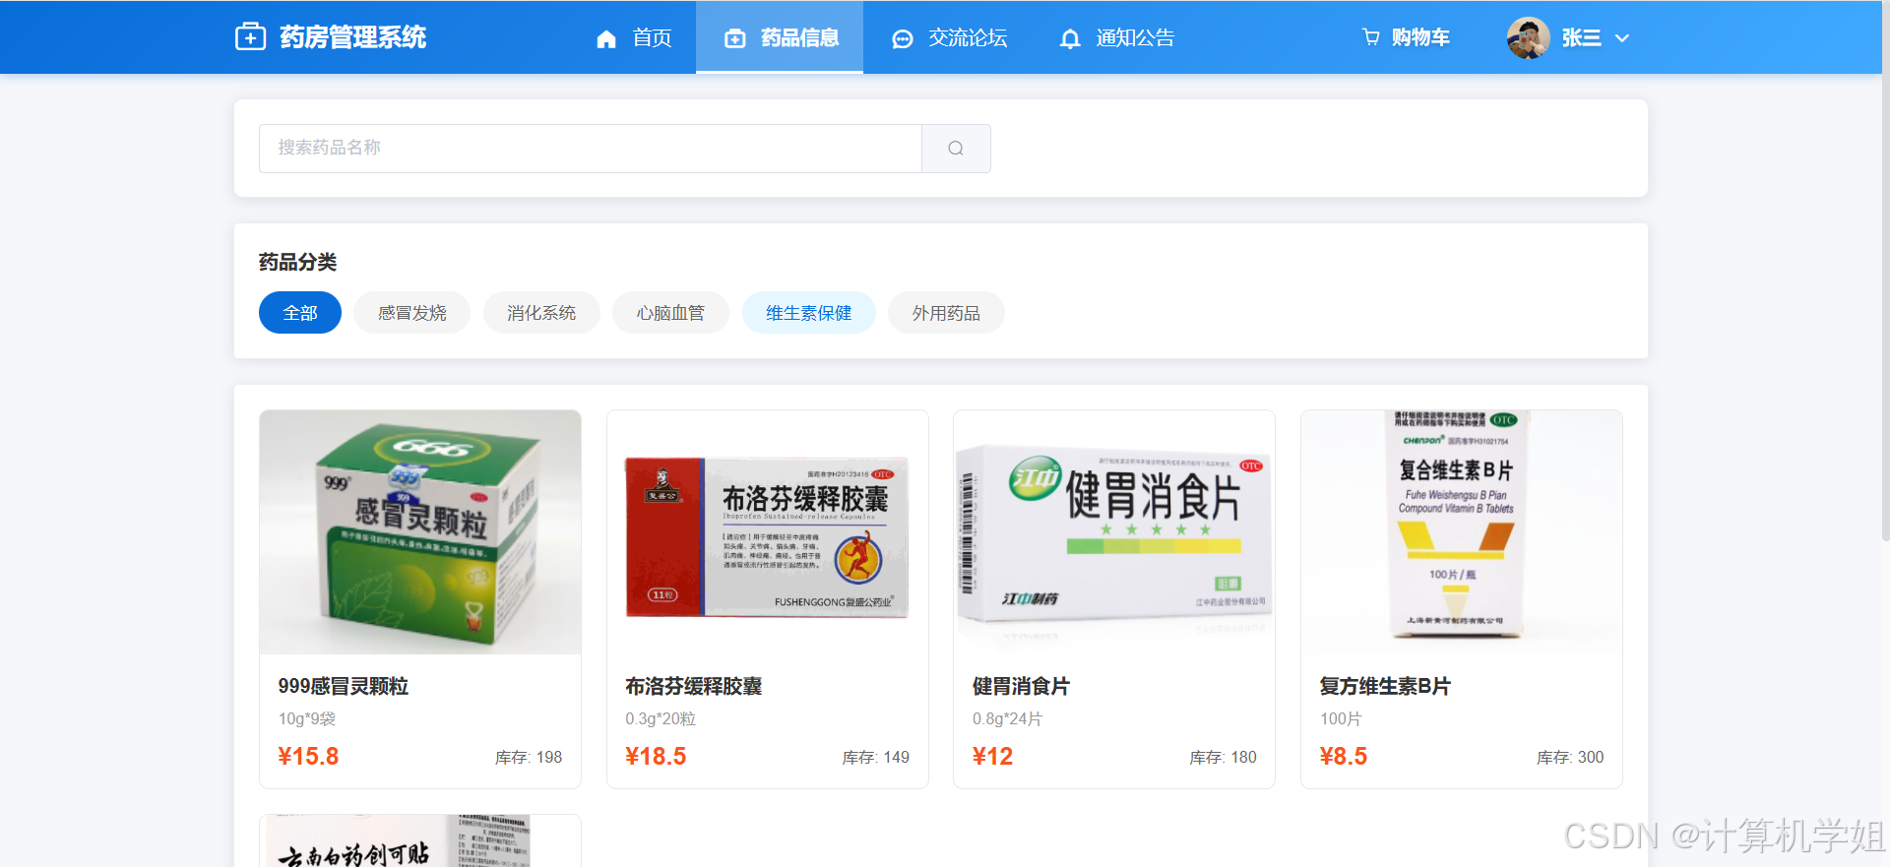Open the 布洛芬缓释胶囊 product image
1890x867 pixels.
[x=768, y=532]
